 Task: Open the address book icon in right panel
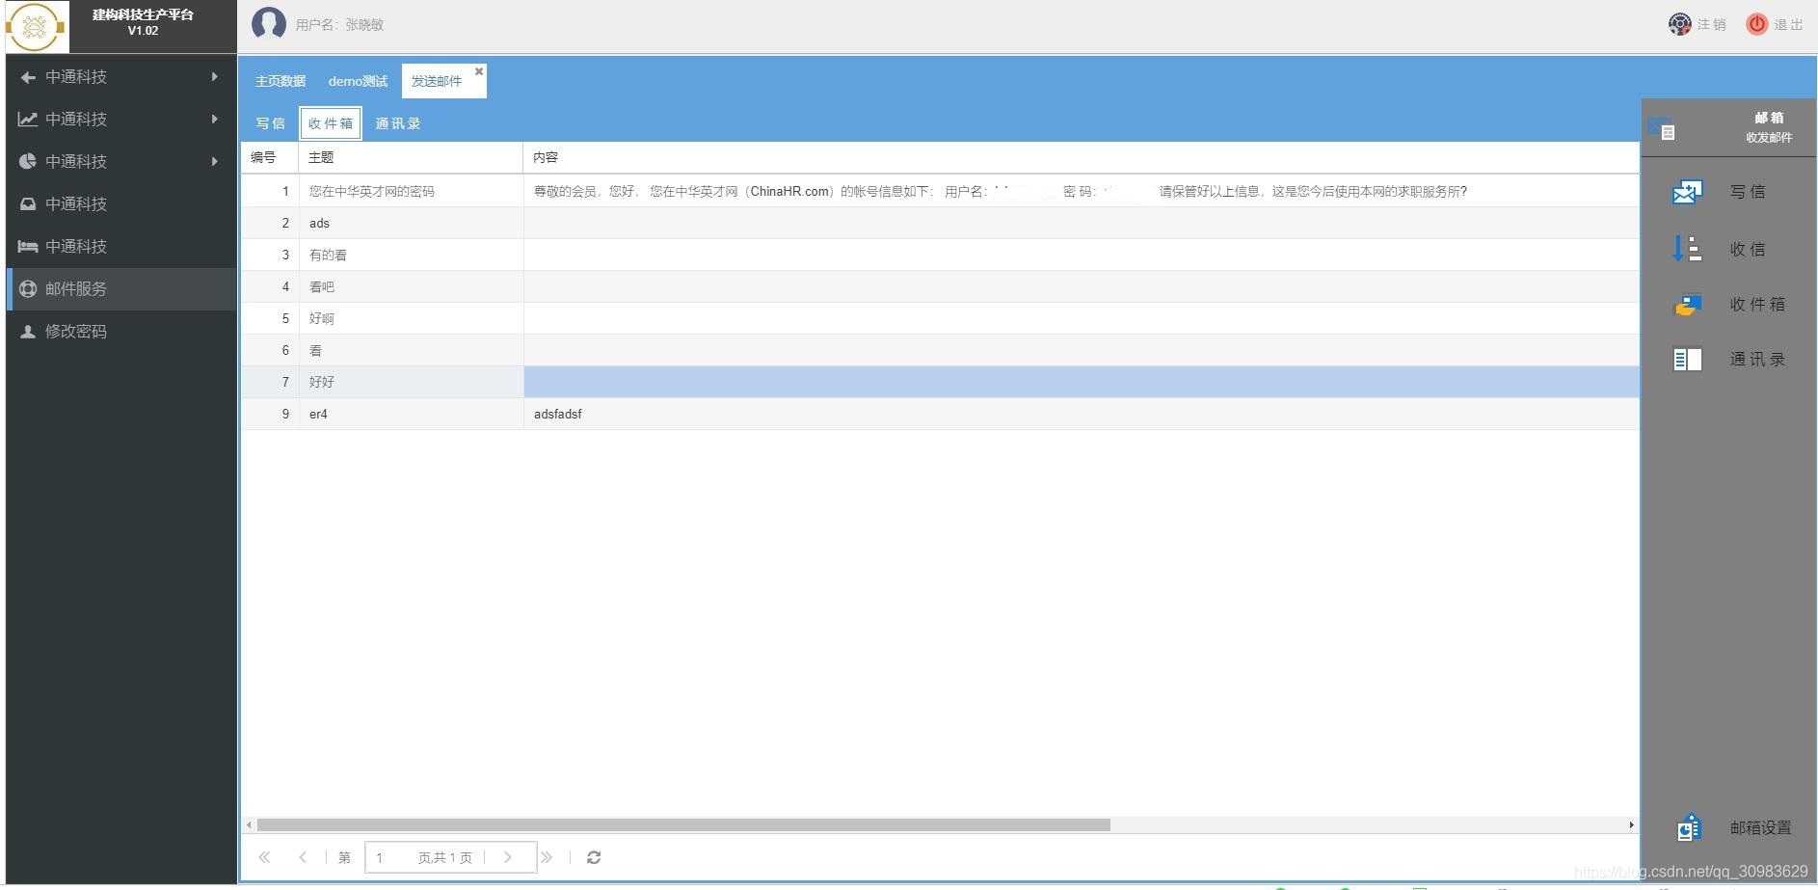[x=1687, y=360]
